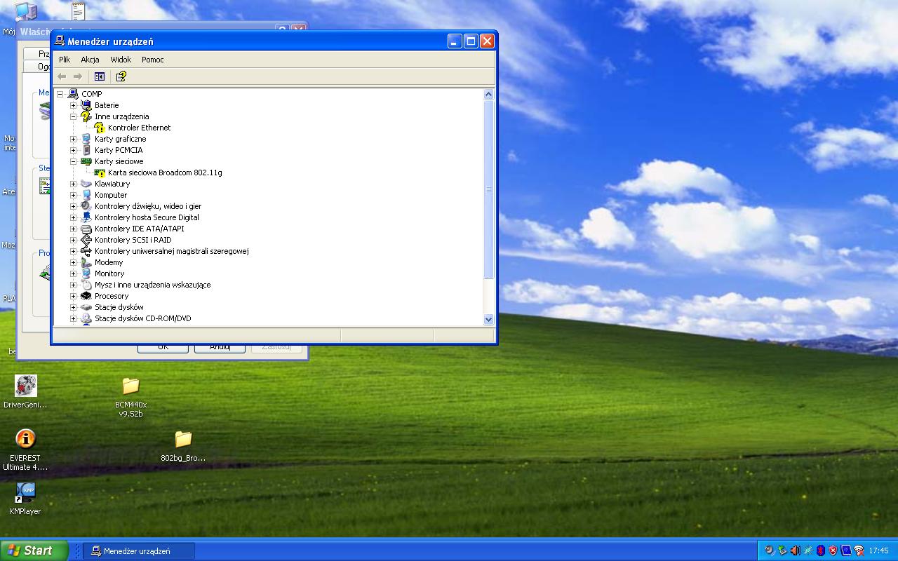The width and height of the screenshot is (898, 561).
Task: Select the Komputer category label
Action: (111, 195)
